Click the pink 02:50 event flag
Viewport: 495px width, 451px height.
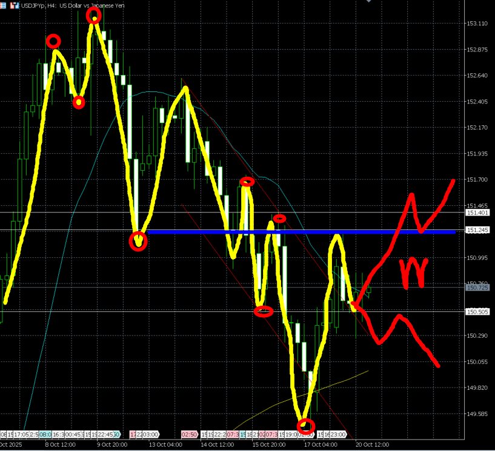189,435
